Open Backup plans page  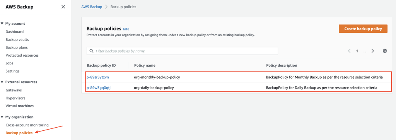point(17,47)
